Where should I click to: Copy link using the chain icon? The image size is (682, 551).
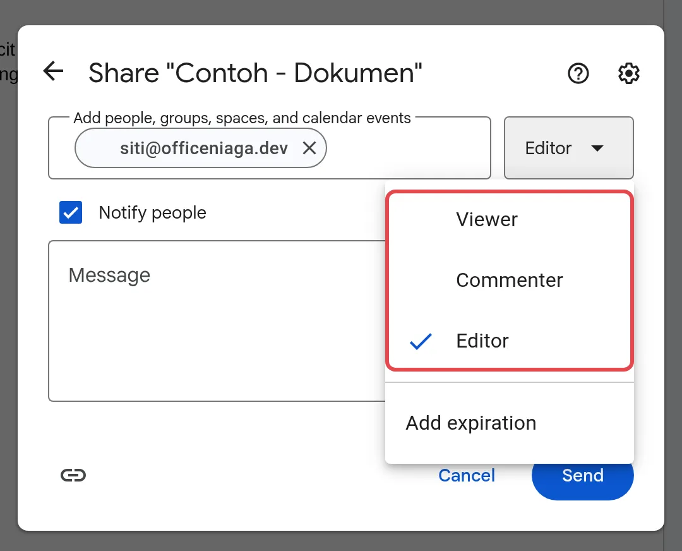73,475
